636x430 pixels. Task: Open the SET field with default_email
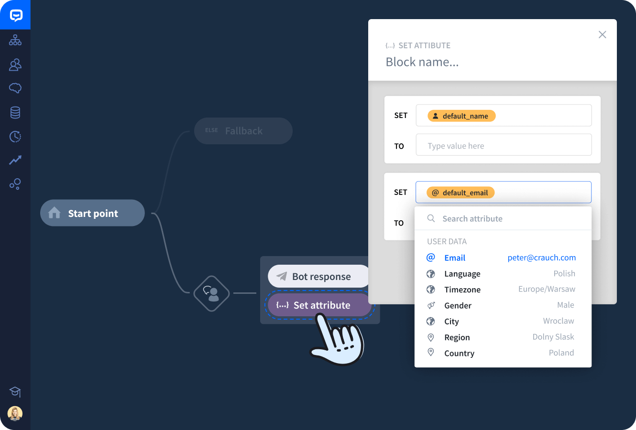point(504,193)
